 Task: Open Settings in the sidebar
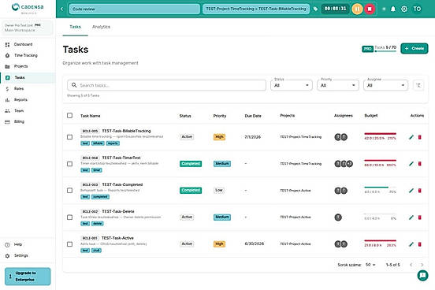coord(28,255)
